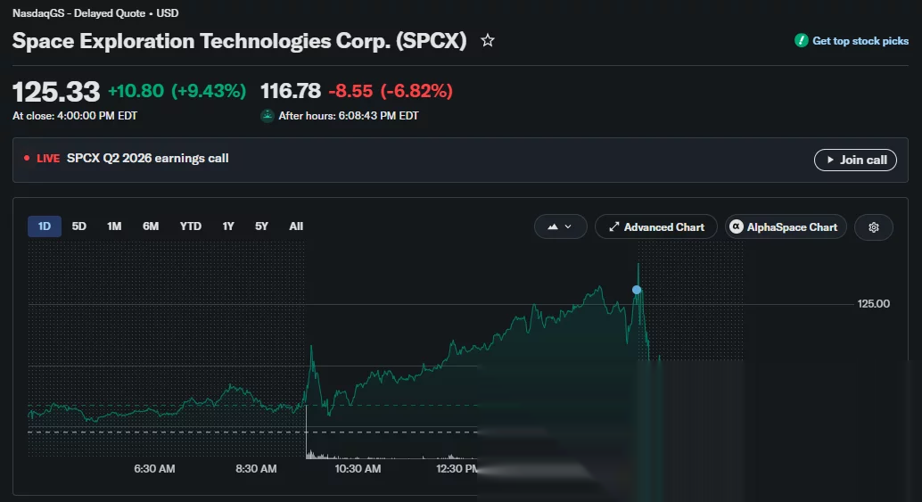922x502 pixels.
Task: Click the red LIVE indicator dot
Action: 27,158
